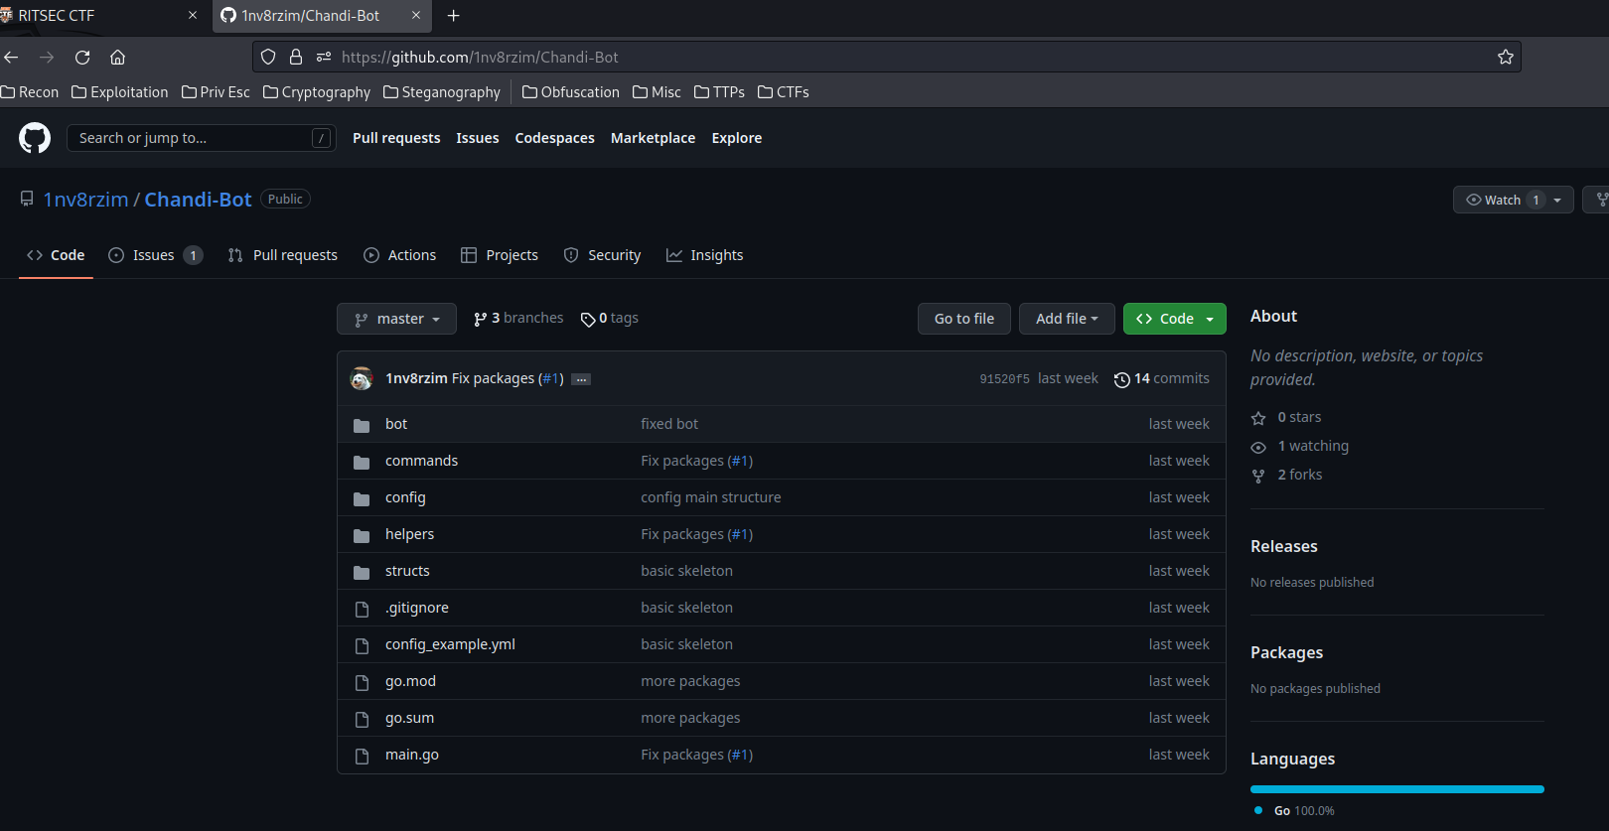
Task: Switch to the Pull requests repository tab
Action: click(283, 255)
